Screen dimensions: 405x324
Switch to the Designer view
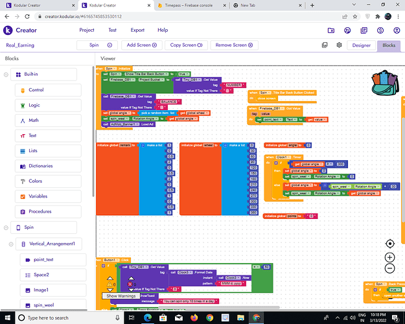(x=362, y=45)
